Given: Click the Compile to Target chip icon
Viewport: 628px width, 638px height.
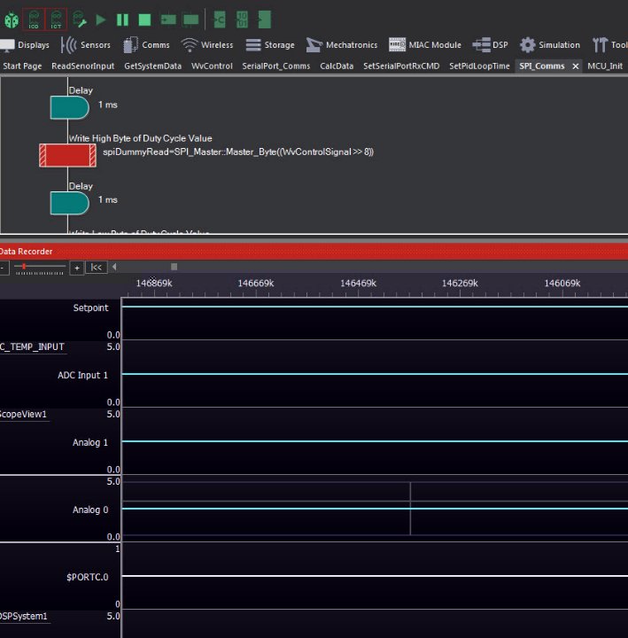Looking at the screenshot, I should [264, 19].
